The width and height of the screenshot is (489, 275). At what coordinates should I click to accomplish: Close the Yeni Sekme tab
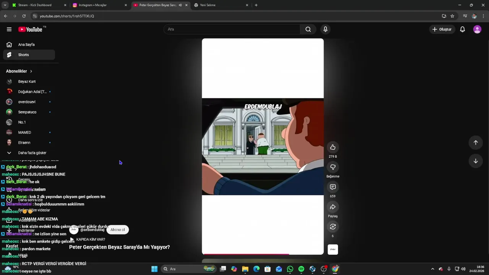coord(247,5)
